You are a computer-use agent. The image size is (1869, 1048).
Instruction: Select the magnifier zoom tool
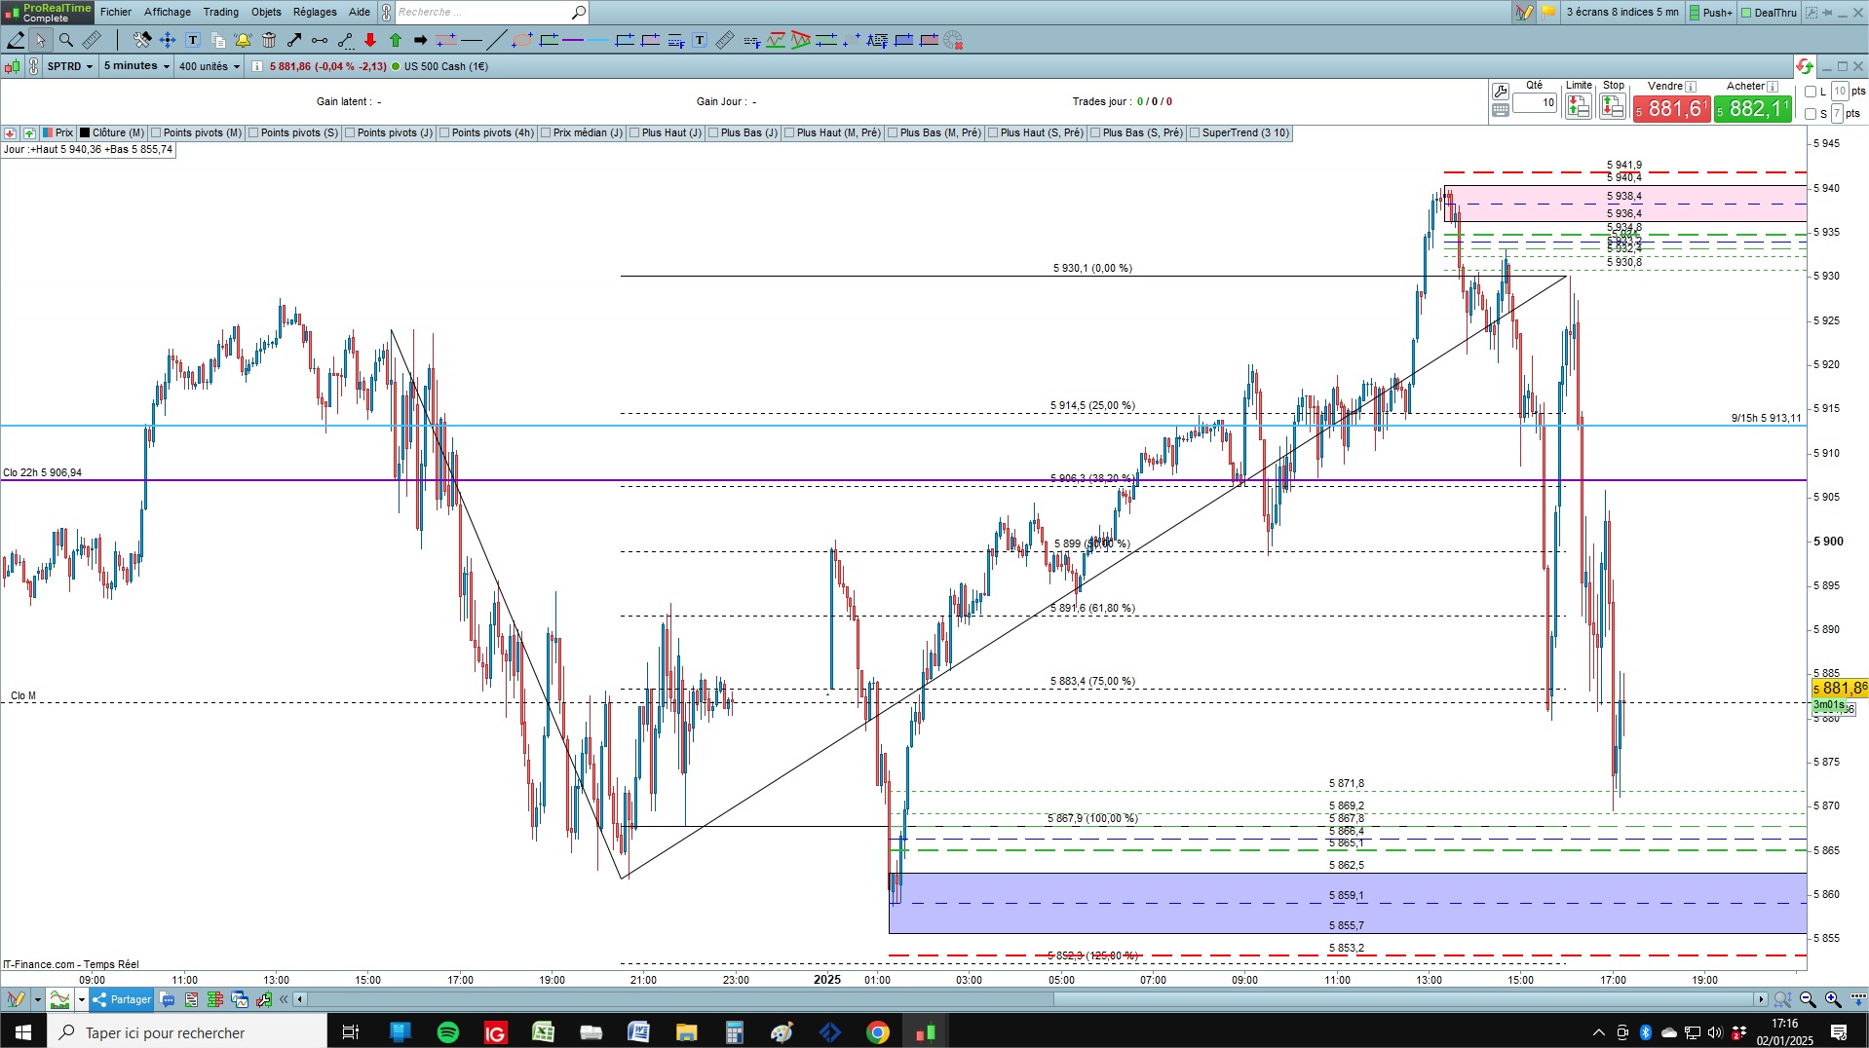[x=66, y=40]
